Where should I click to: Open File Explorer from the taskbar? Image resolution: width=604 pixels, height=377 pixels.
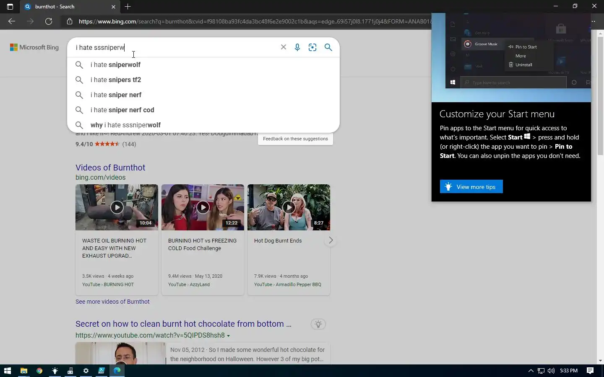point(24,371)
